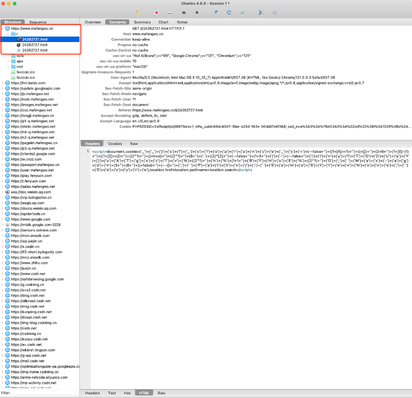Select https://passport.mafengwo.cn in the tree

[35, 165]
